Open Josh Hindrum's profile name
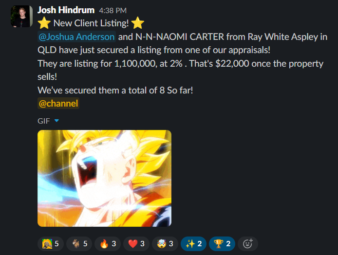This screenshot has width=338, height=255. point(66,10)
